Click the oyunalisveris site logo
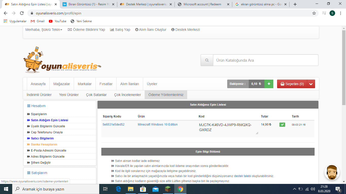This screenshot has width=346, height=194. point(62,60)
